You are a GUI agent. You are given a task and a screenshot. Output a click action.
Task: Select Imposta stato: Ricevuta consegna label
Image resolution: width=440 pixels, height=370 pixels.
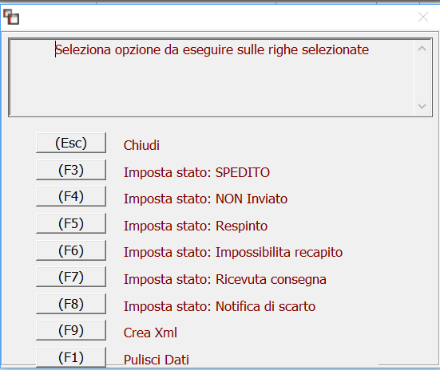click(225, 279)
